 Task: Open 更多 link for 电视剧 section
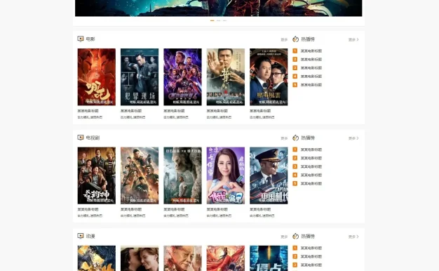pyautogui.click(x=284, y=138)
